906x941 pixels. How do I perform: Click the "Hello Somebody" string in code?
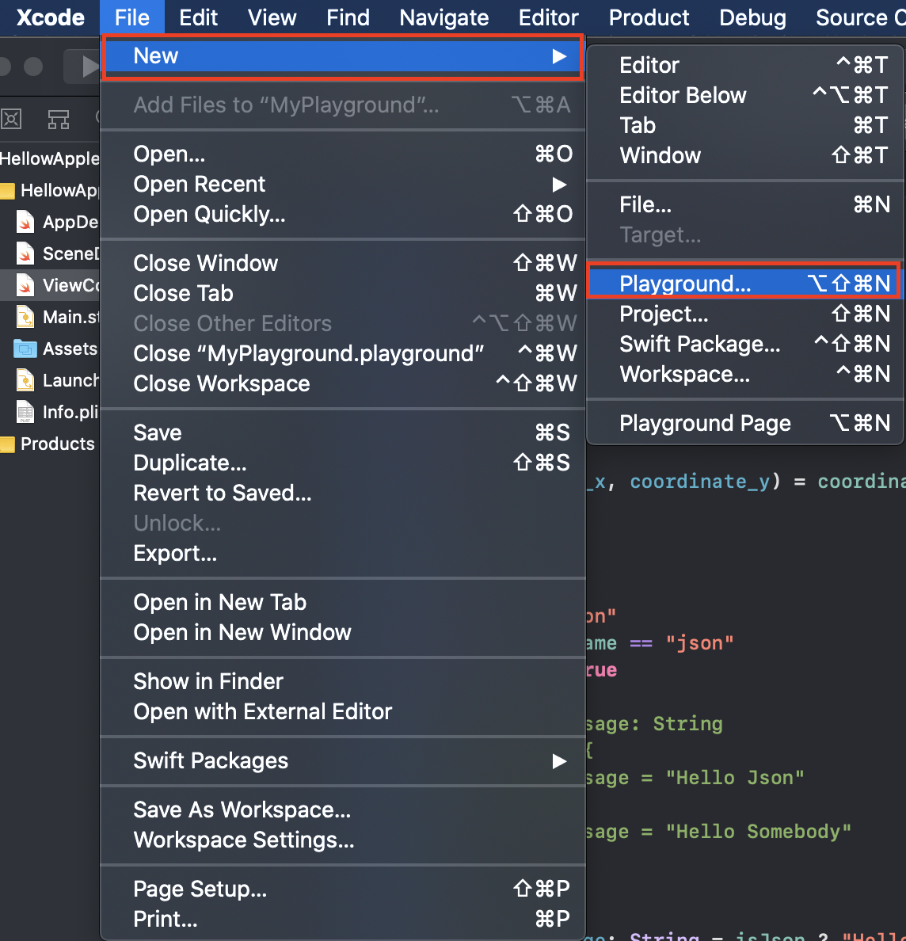tap(759, 832)
